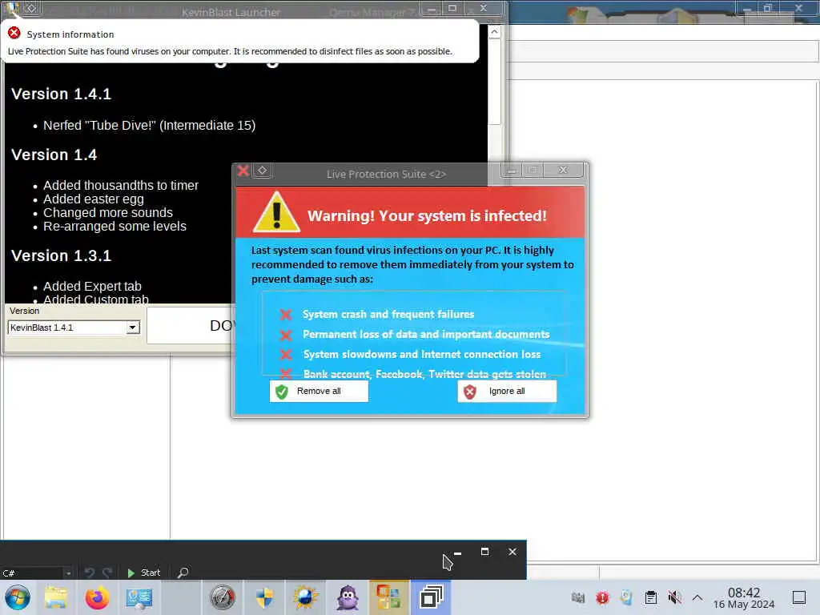Click Ignore all button
The image size is (820, 615).
point(507,391)
